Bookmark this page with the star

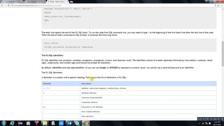point(218,6)
